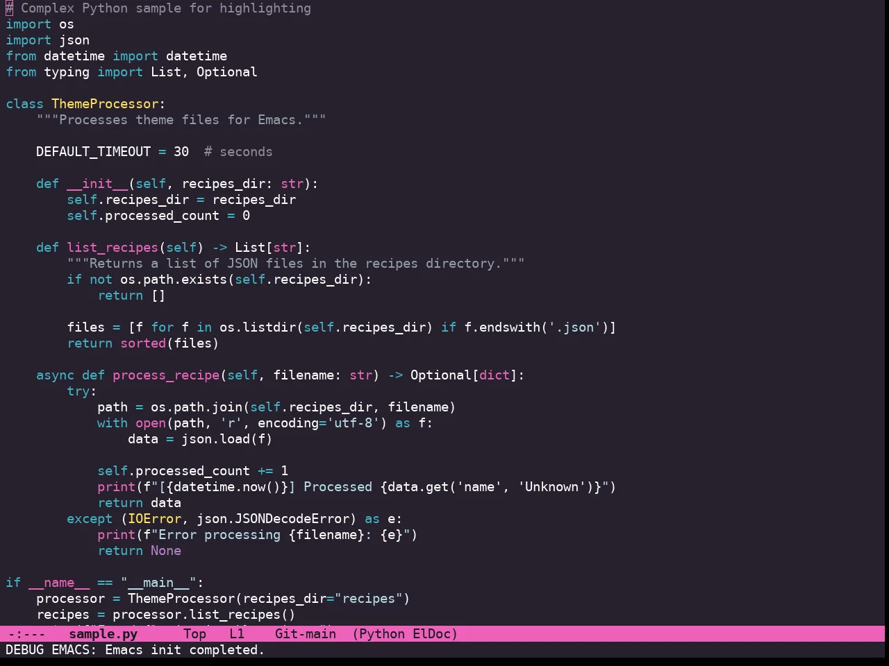Click the 'dict' type in Optional[dict]
This screenshot has width=889, height=666.
[x=495, y=375]
